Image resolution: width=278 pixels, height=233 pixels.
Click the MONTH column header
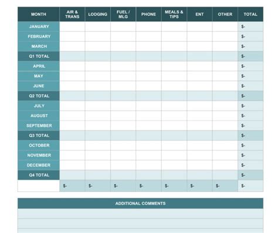(39, 14)
